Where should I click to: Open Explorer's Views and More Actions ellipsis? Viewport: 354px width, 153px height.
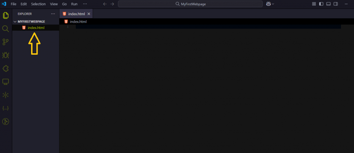pos(53,14)
